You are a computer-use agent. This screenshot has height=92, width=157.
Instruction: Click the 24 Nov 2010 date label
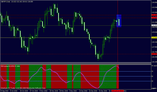tap(64, 91)
